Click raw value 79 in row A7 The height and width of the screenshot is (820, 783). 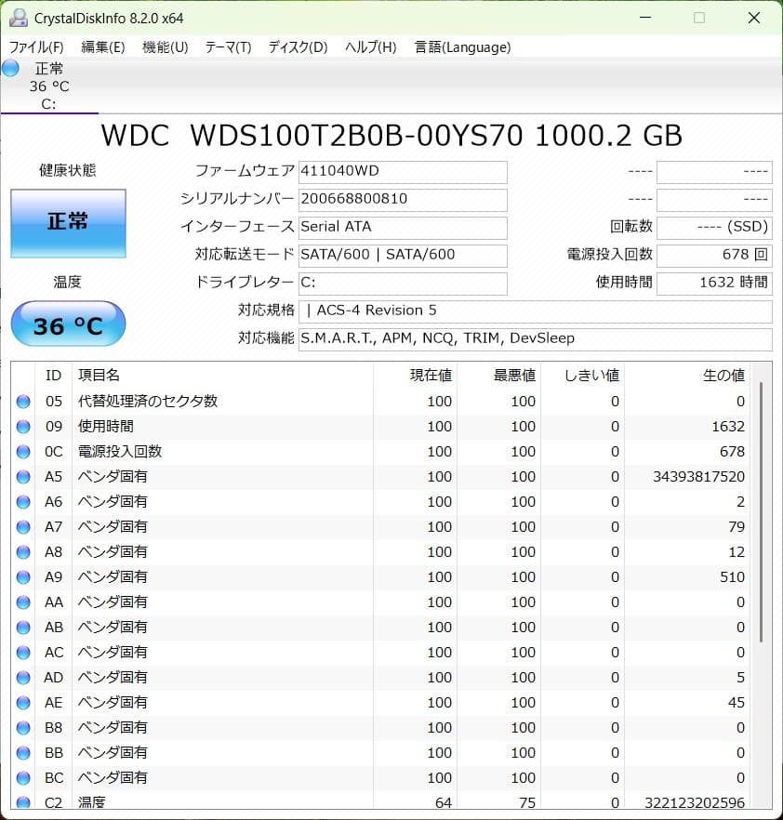click(x=737, y=527)
